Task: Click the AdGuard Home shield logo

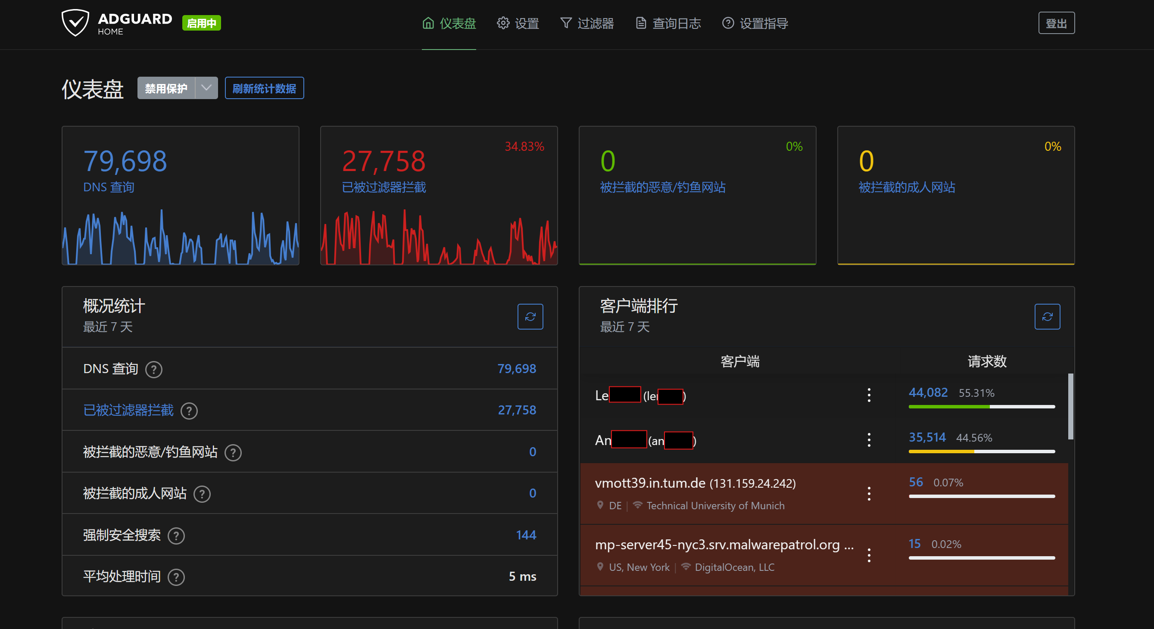Action: click(x=75, y=22)
